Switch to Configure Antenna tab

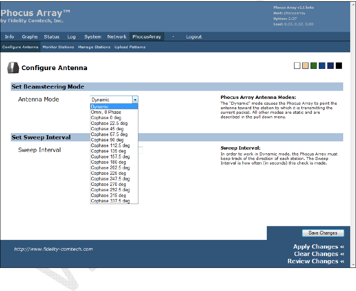(x=20, y=47)
